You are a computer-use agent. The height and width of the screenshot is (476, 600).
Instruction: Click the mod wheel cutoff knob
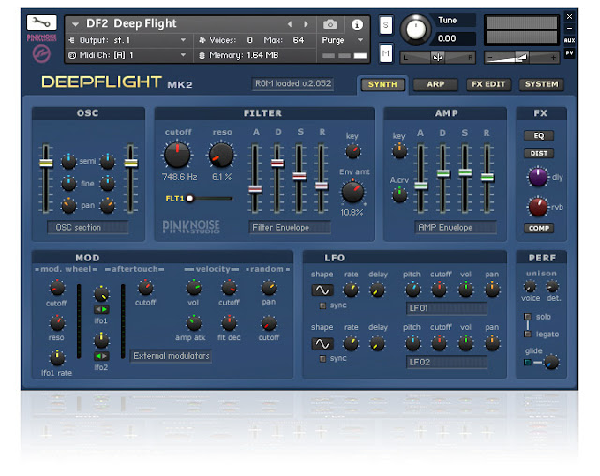56,289
